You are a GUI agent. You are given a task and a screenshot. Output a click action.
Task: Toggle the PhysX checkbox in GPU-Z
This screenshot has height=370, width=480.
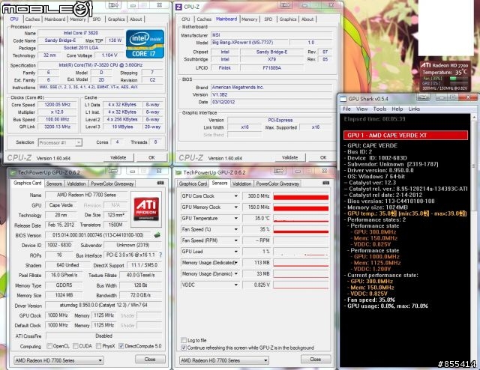98,346
